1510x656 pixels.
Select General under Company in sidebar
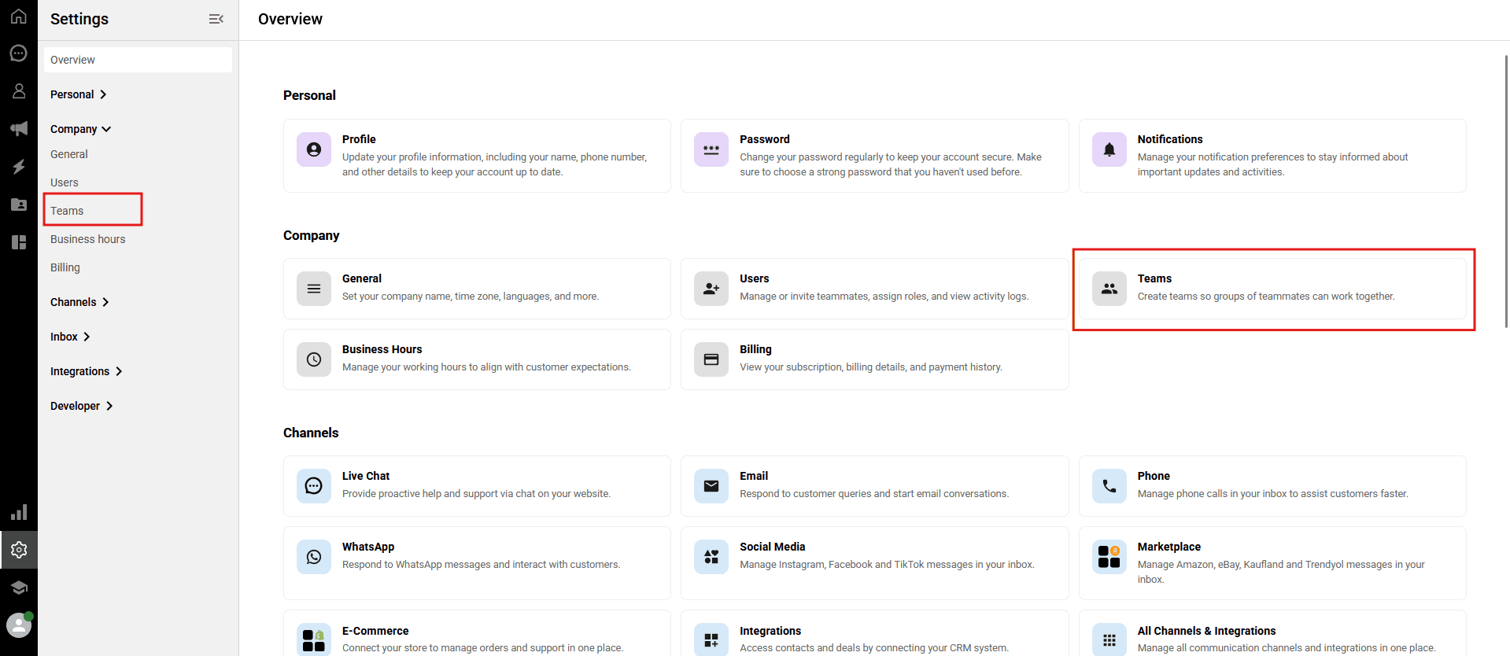(69, 154)
